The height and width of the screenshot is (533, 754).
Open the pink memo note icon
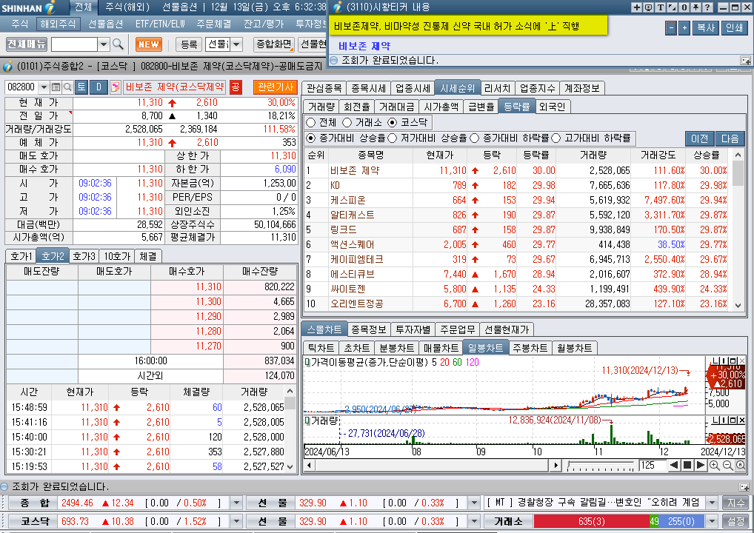[115, 87]
